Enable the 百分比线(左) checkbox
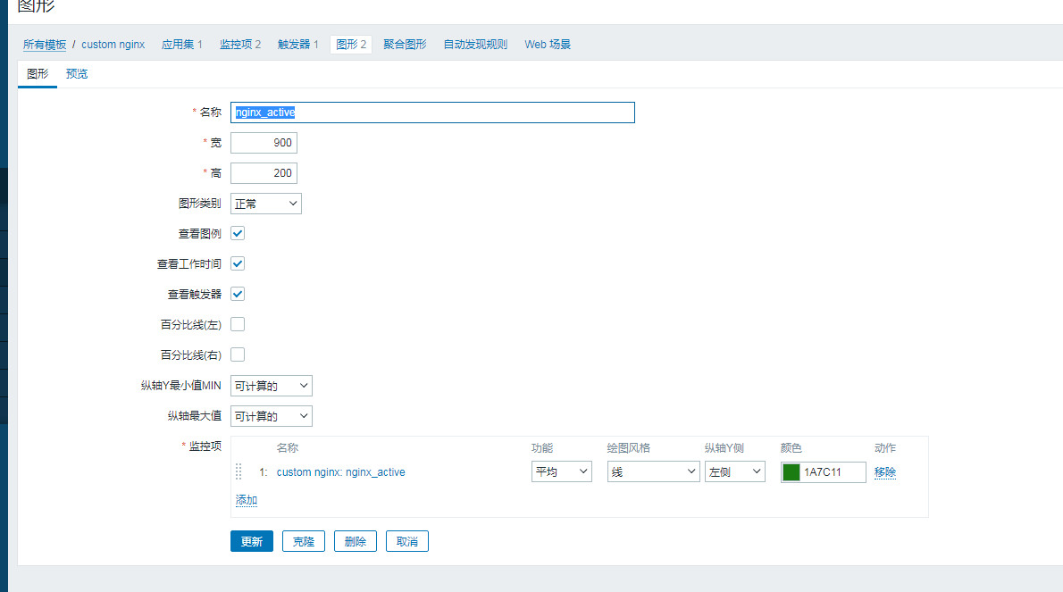The width and height of the screenshot is (1063, 592). pos(238,324)
